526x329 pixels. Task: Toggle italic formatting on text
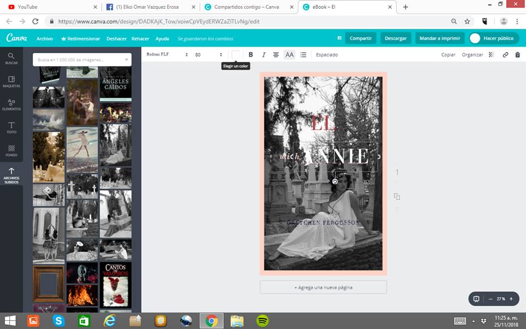click(264, 55)
